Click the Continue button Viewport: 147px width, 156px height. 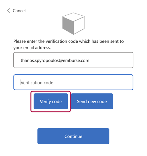point(73,136)
